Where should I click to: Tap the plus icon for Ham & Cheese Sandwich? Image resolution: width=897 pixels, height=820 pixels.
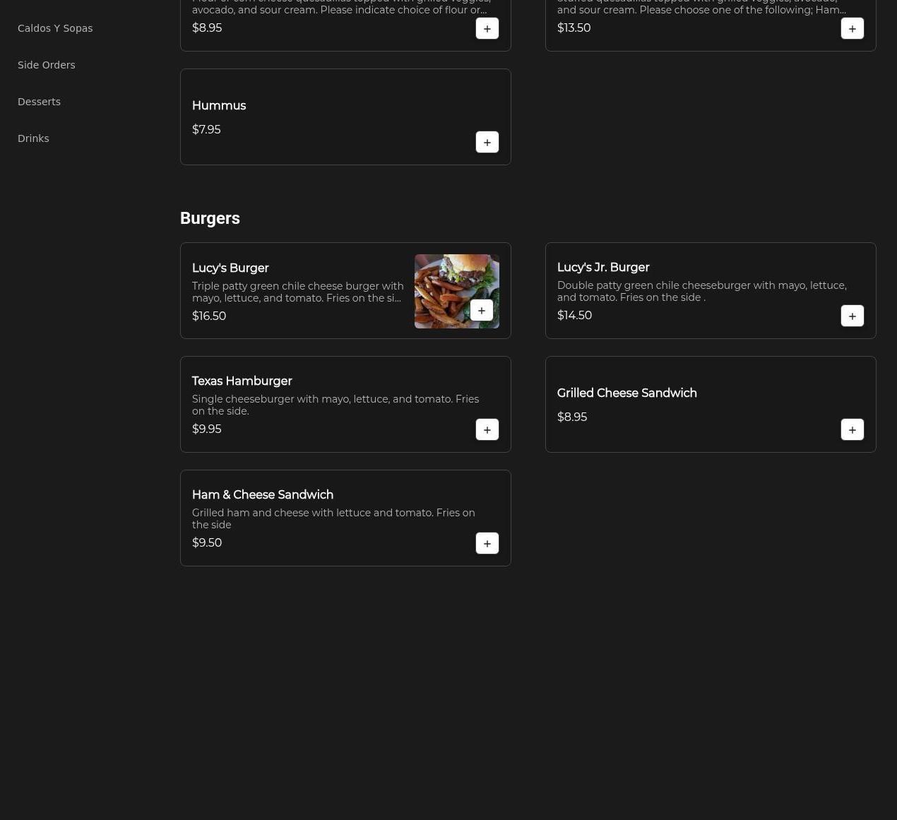click(x=487, y=543)
